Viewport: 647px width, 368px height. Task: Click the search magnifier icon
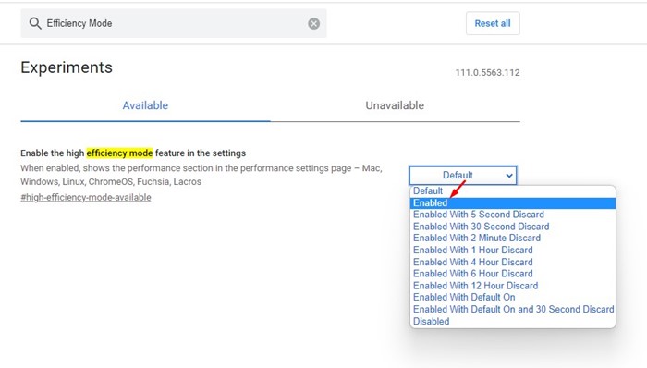point(35,23)
